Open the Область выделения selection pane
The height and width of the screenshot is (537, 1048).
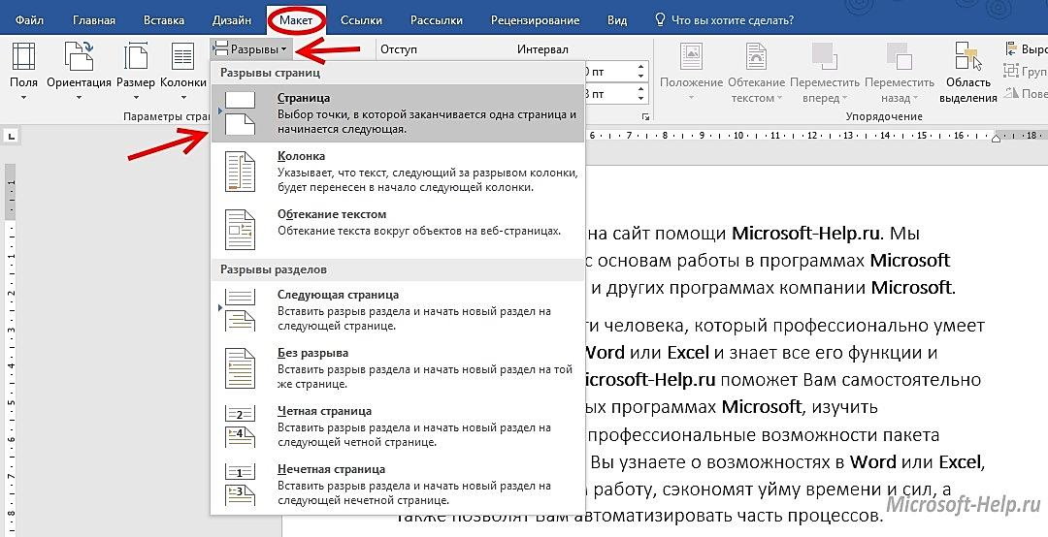[x=967, y=72]
